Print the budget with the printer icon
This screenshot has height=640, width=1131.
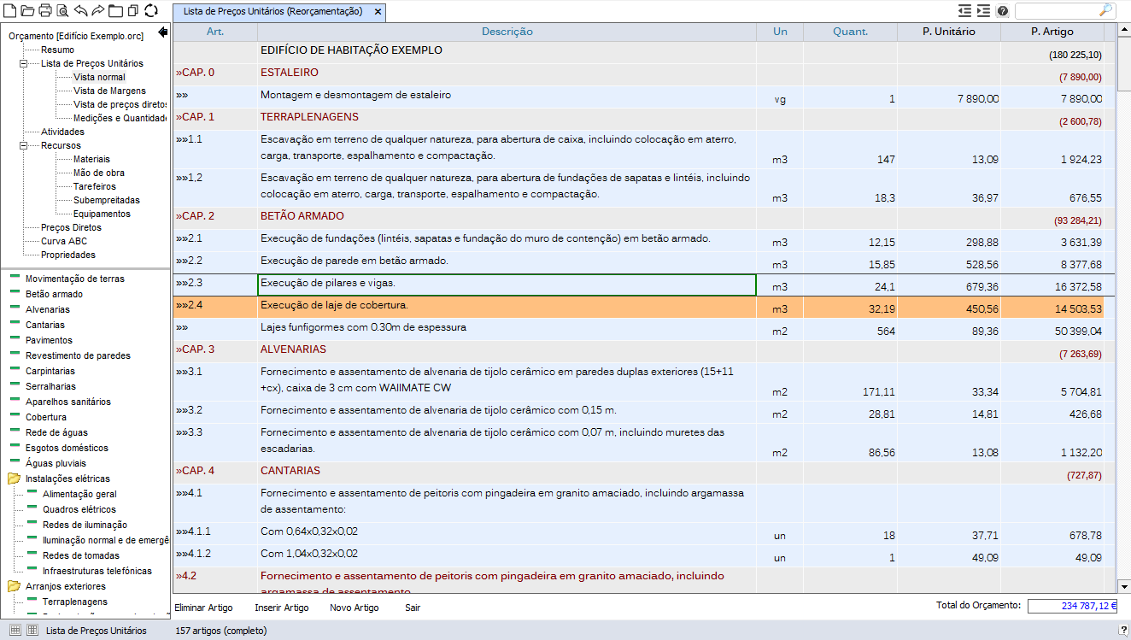click(45, 11)
